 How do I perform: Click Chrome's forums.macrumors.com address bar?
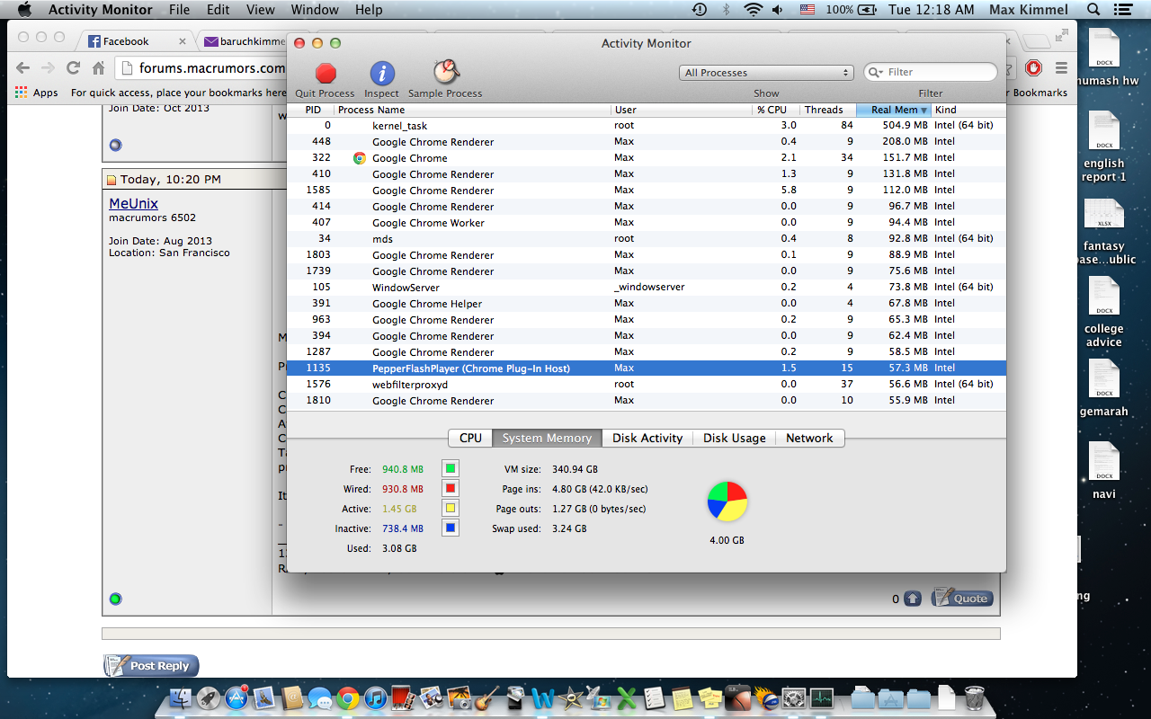[211, 68]
